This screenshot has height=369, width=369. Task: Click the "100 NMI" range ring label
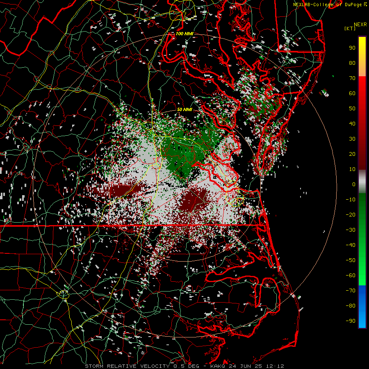(184, 34)
